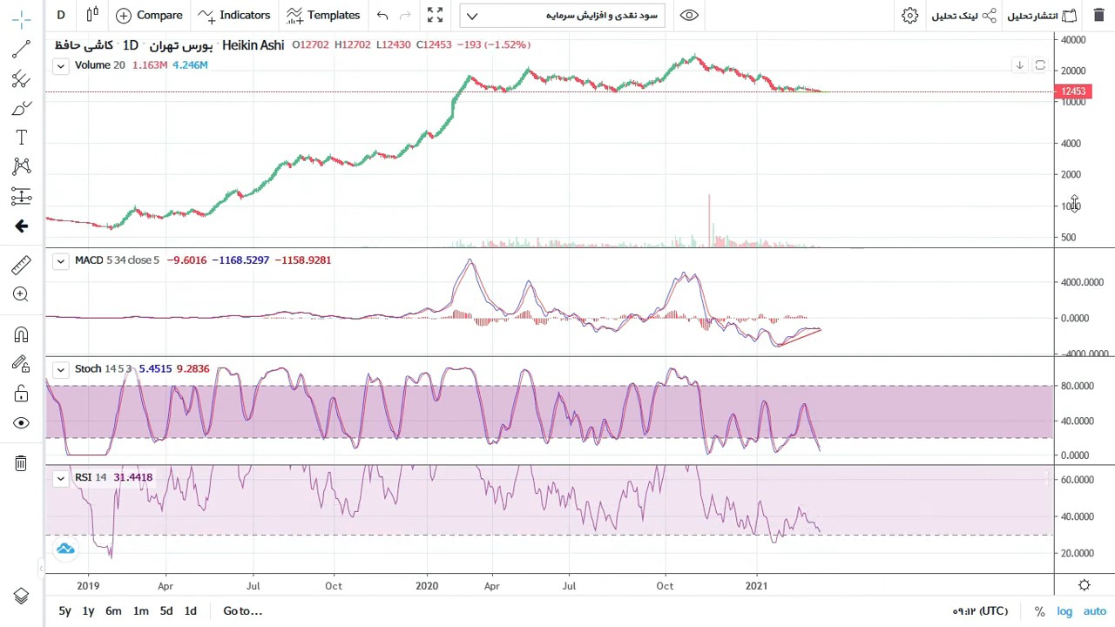Lock all drawing tools
The width and height of the screenshot is (1115, 627).
(x=22, y=394)
